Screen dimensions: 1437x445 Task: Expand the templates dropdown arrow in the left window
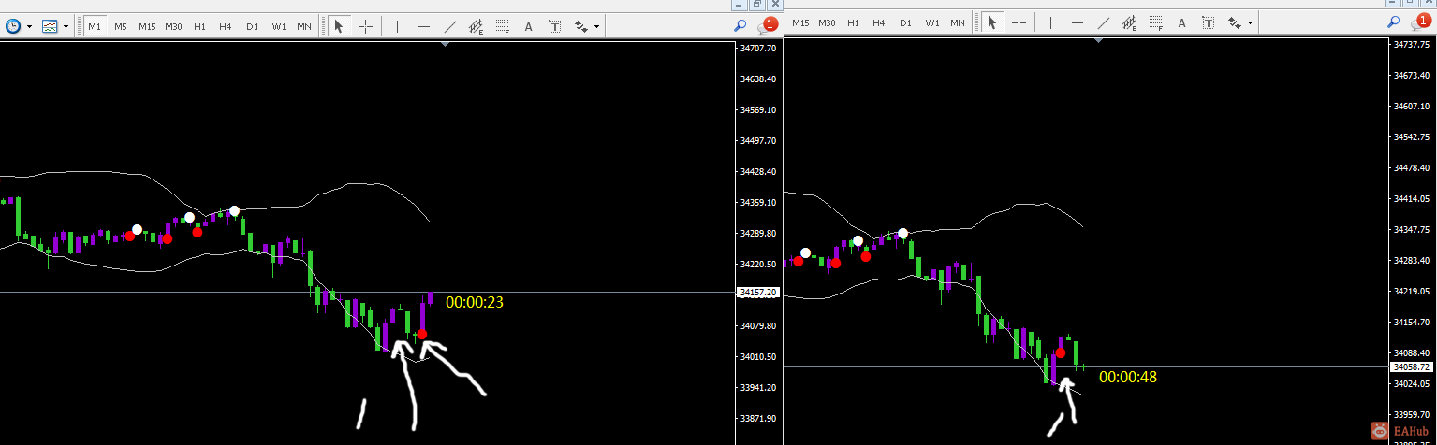tap(66, 26)
